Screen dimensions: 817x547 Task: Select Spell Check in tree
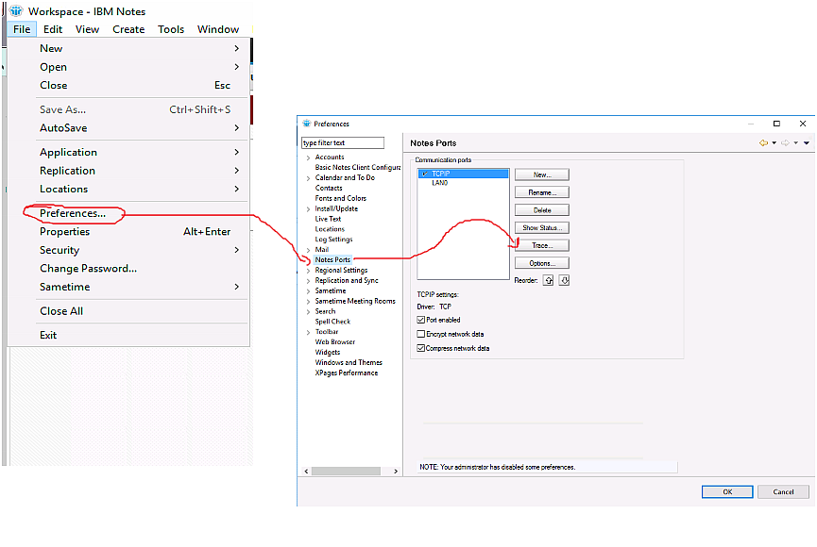(333, 322)
